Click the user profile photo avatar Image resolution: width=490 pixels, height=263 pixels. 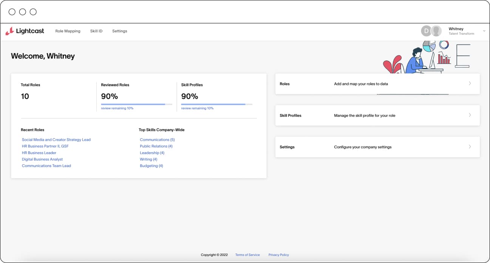pos(436,31)
